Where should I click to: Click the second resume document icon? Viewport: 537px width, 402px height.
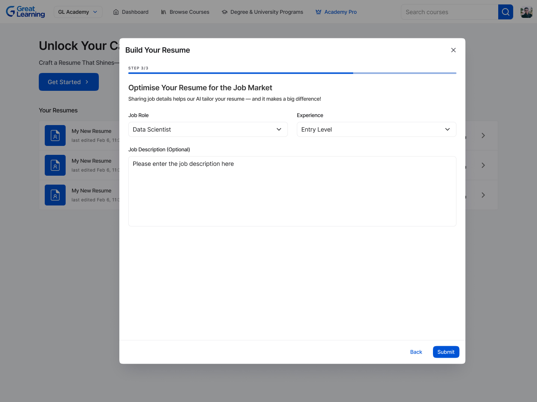pos(55,165)
